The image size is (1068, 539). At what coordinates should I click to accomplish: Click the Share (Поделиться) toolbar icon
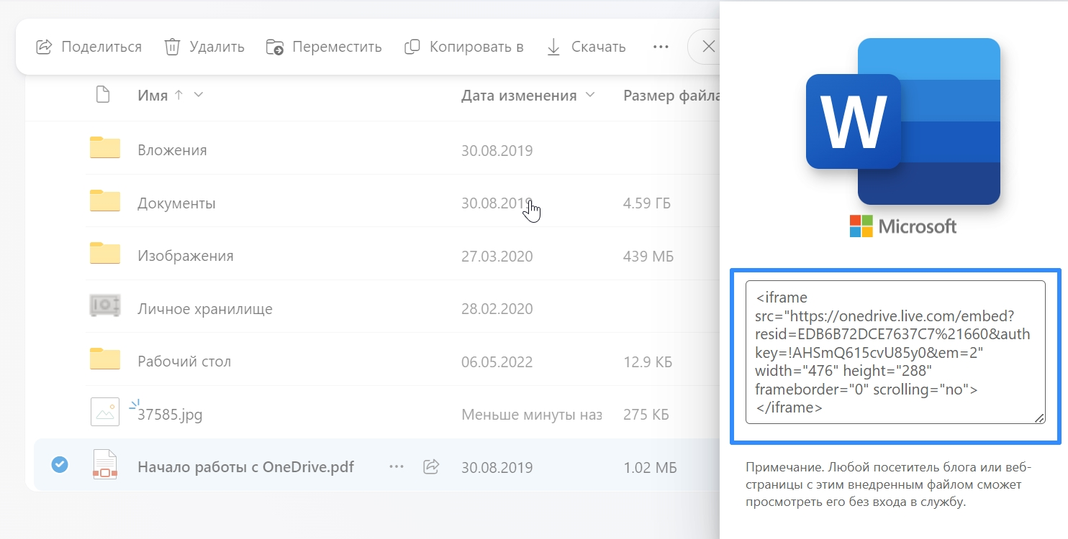click(x=44, y=47)
